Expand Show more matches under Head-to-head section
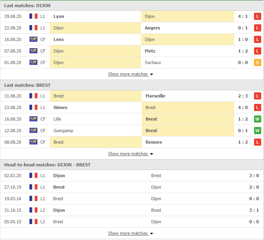 [131, 233]
